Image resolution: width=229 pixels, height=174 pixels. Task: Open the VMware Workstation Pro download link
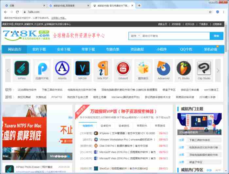point(127,140)
